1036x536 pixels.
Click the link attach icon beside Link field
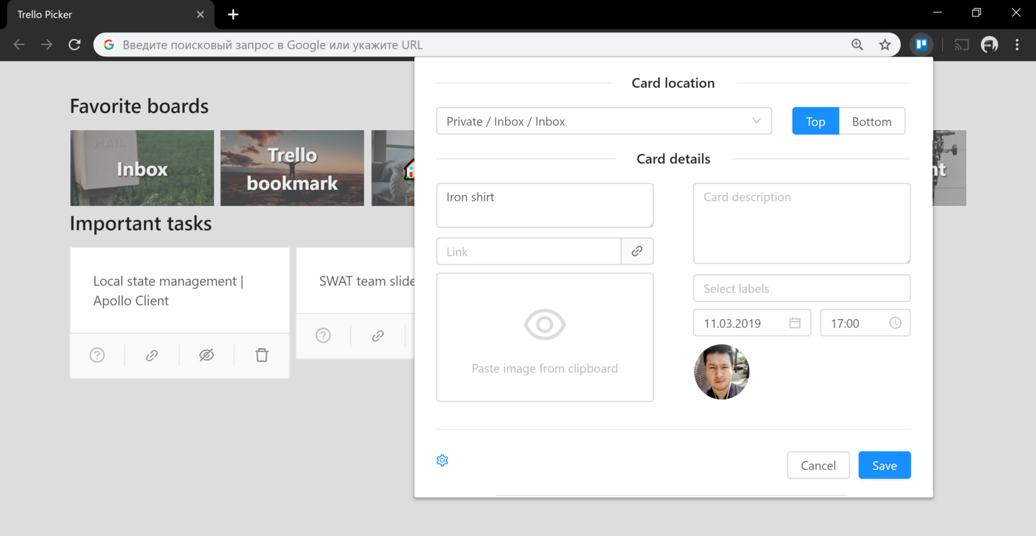(637, 251)
